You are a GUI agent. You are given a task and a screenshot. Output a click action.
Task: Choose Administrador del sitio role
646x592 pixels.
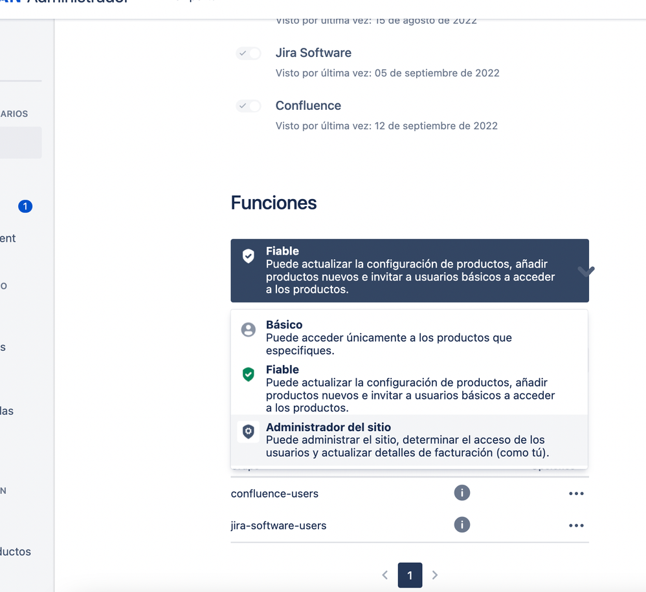point(409,439)
